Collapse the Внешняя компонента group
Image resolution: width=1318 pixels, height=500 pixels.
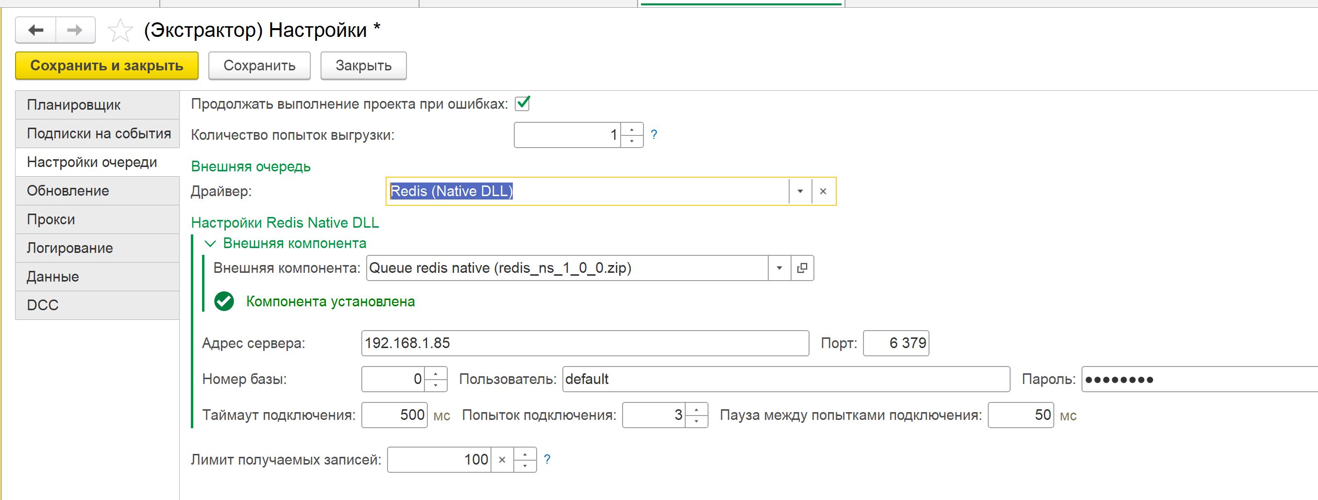pos(210,243)
